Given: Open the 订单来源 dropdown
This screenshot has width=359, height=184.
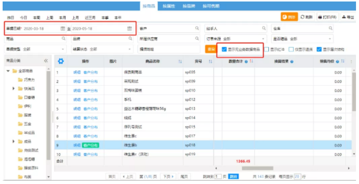Looking at the screenshot, I should pos(263,39).
